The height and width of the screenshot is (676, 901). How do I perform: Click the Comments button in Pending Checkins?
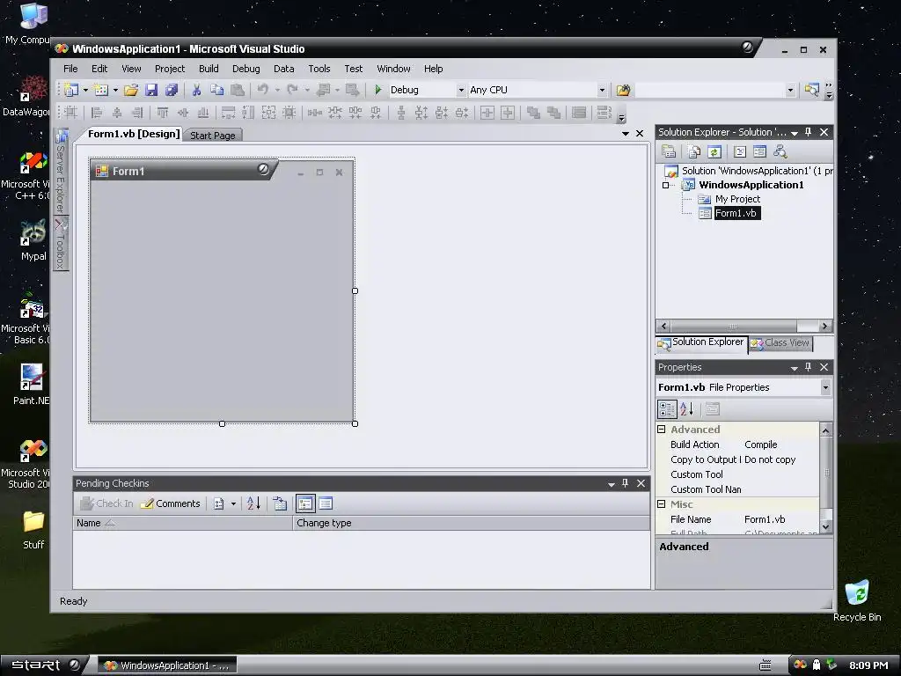pyautogui.click(x=171, y=503)
